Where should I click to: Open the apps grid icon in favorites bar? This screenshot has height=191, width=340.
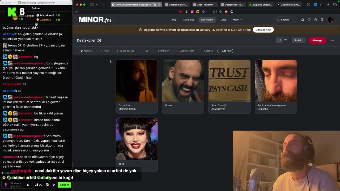[x=76, y=12]
